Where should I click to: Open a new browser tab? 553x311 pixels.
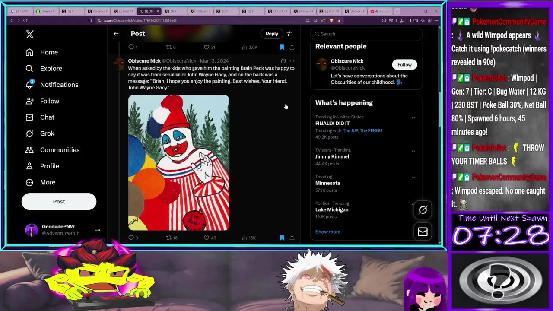point(397,11)
